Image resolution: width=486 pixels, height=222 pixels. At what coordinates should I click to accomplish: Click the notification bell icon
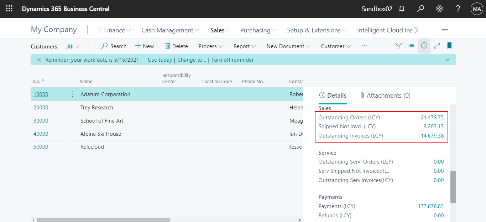coord(402,9)
